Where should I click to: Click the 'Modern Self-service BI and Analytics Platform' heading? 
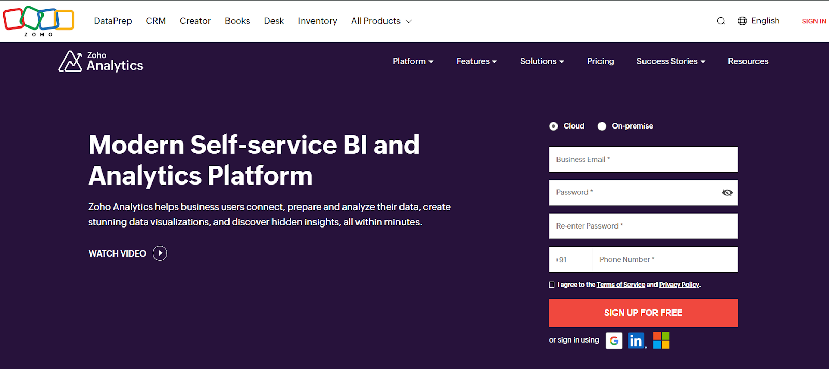[x=254, y=160]
